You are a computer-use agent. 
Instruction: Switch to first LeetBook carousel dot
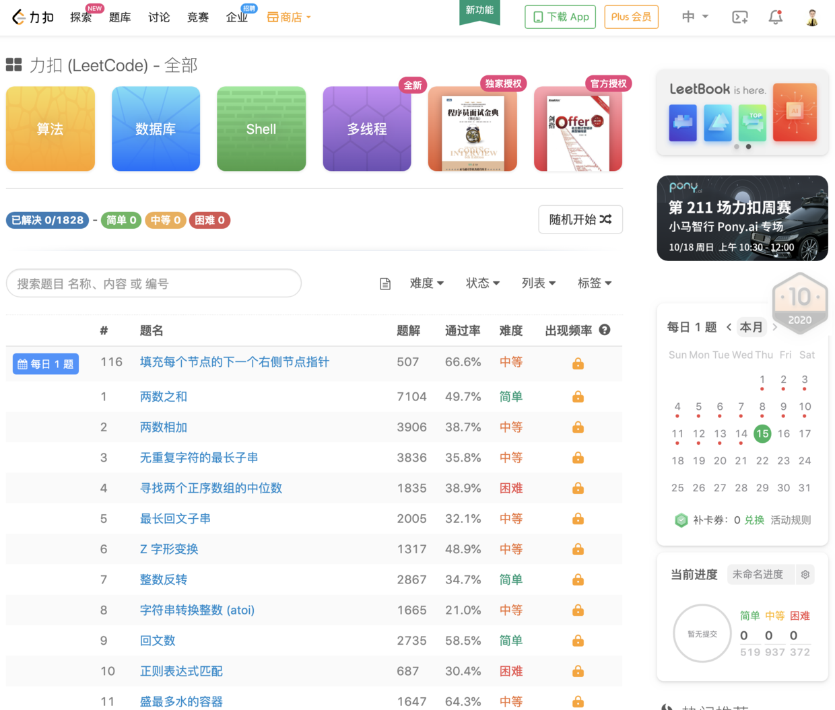[737, 147]
